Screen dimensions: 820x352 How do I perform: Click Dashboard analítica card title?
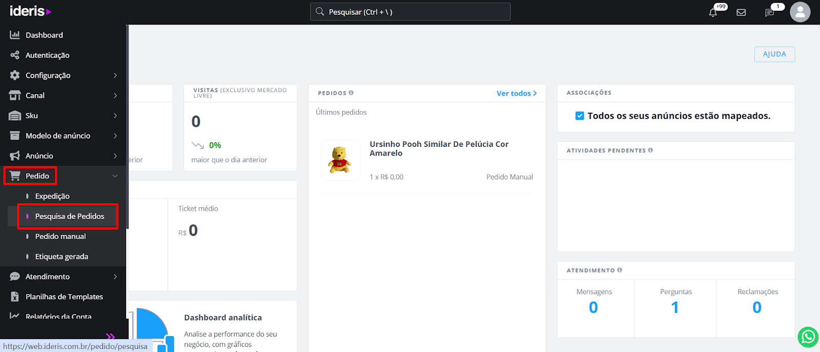point(223,318)
